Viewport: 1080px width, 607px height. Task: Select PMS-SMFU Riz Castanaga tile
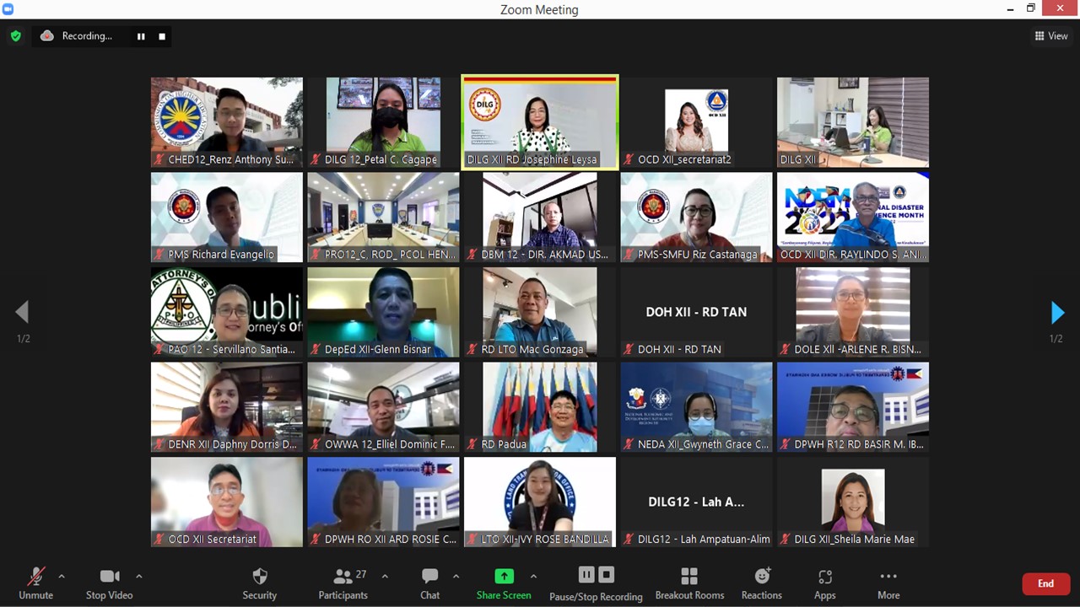pyautogui.click(x=696, y=218)
